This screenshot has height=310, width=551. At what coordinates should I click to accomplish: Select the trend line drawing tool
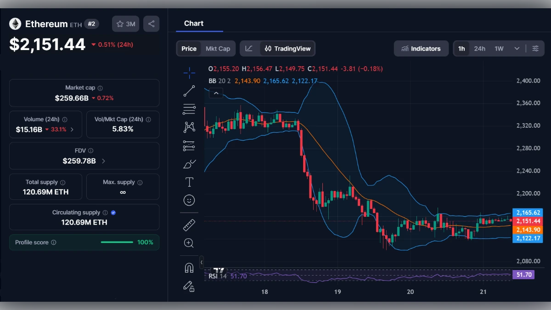click(x=189, y=90)
